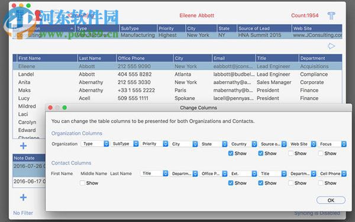This screenshot has width=355, height=222.
Task: Click the 2016-07-26 note row
Action: pyautogui.click(x=29, y=169)
